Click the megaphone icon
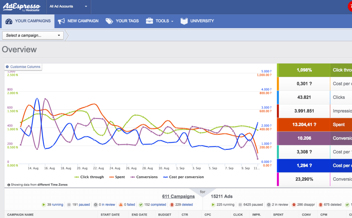Screen dimensions: 352x218 (61, 21)
